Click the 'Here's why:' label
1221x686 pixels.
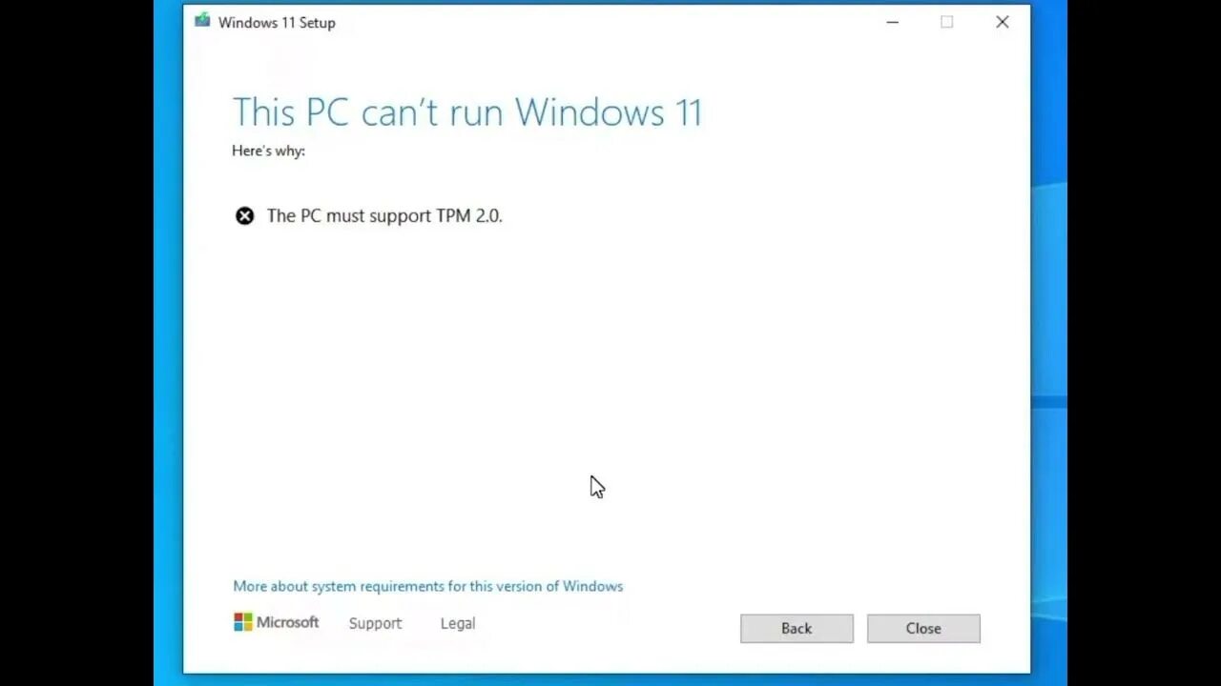click(x=268, y=151)
